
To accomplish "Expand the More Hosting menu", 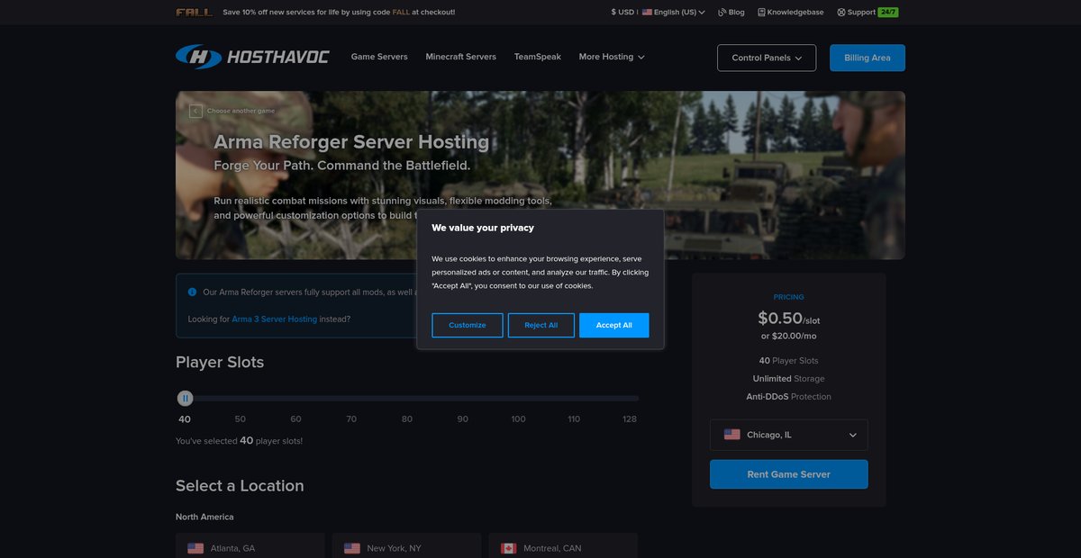I will click(612, 57).
